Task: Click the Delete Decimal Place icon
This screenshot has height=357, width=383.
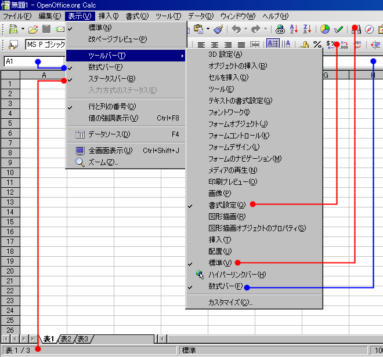Action: [357, 45]
